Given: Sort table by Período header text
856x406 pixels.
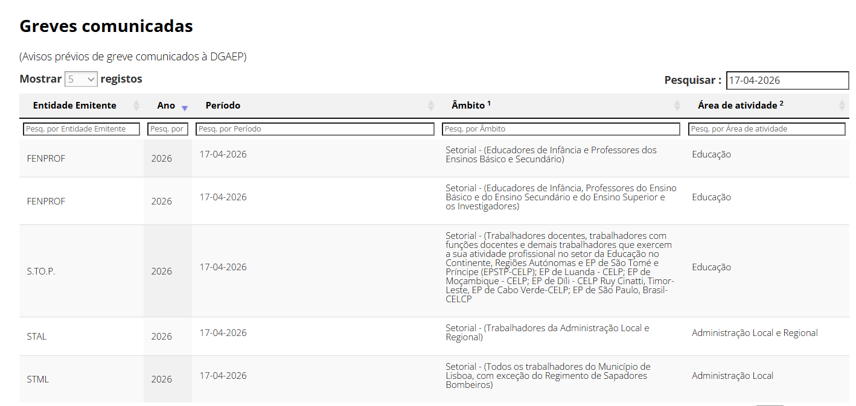Looking at the screenshot, I should [x=223, y=106].
